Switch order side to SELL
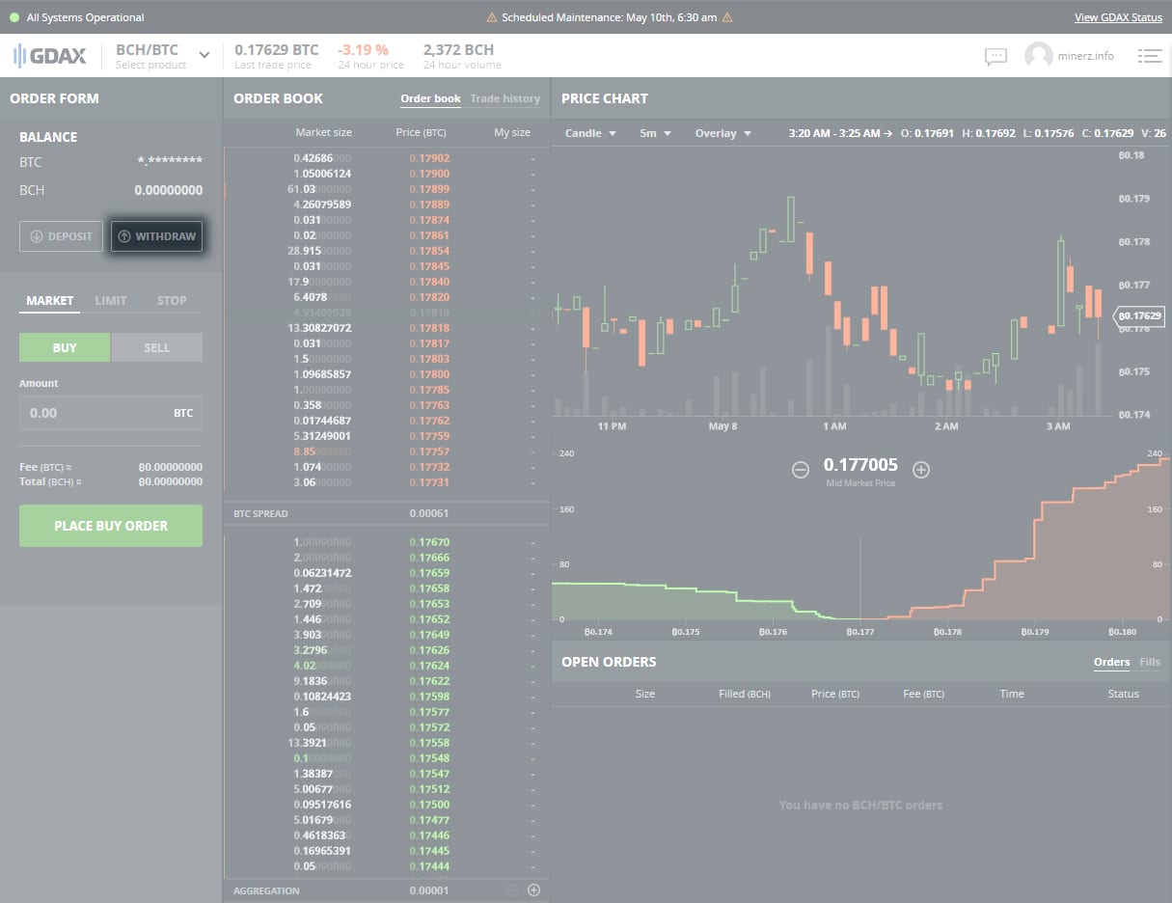 coord(156,347)
